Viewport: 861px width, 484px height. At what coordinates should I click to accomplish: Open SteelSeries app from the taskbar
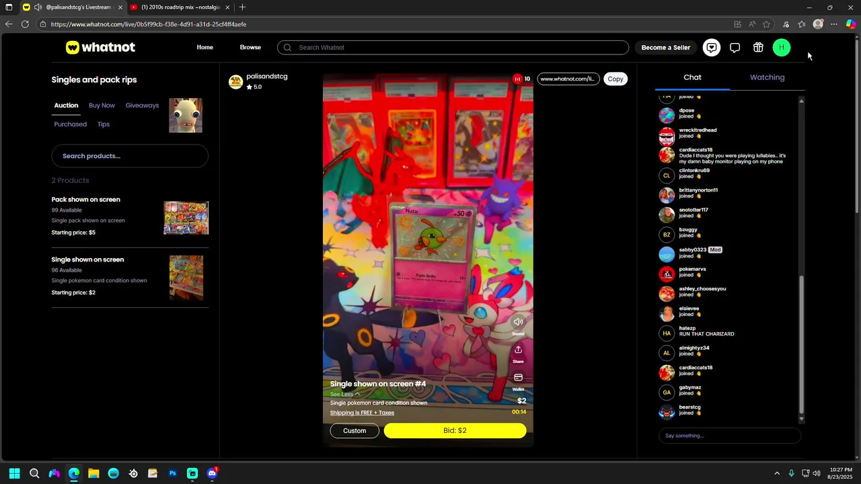[x=133, y=473]
